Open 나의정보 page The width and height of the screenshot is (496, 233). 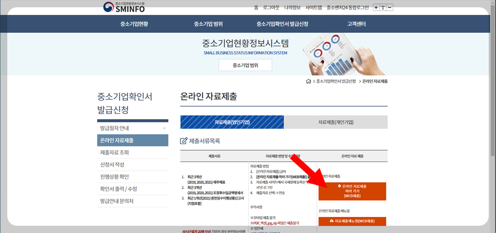click(292, 8)
